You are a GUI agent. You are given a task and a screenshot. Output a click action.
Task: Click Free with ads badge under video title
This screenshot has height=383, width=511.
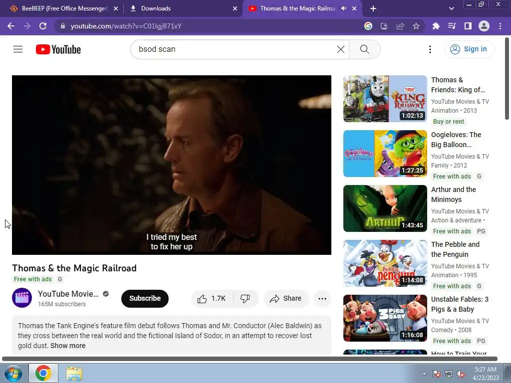click(x=32, y=279)
